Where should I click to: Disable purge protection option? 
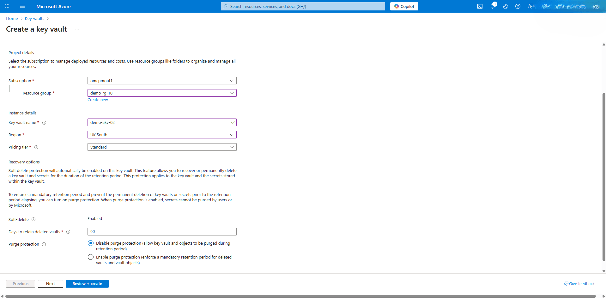(x=91, y=243)
